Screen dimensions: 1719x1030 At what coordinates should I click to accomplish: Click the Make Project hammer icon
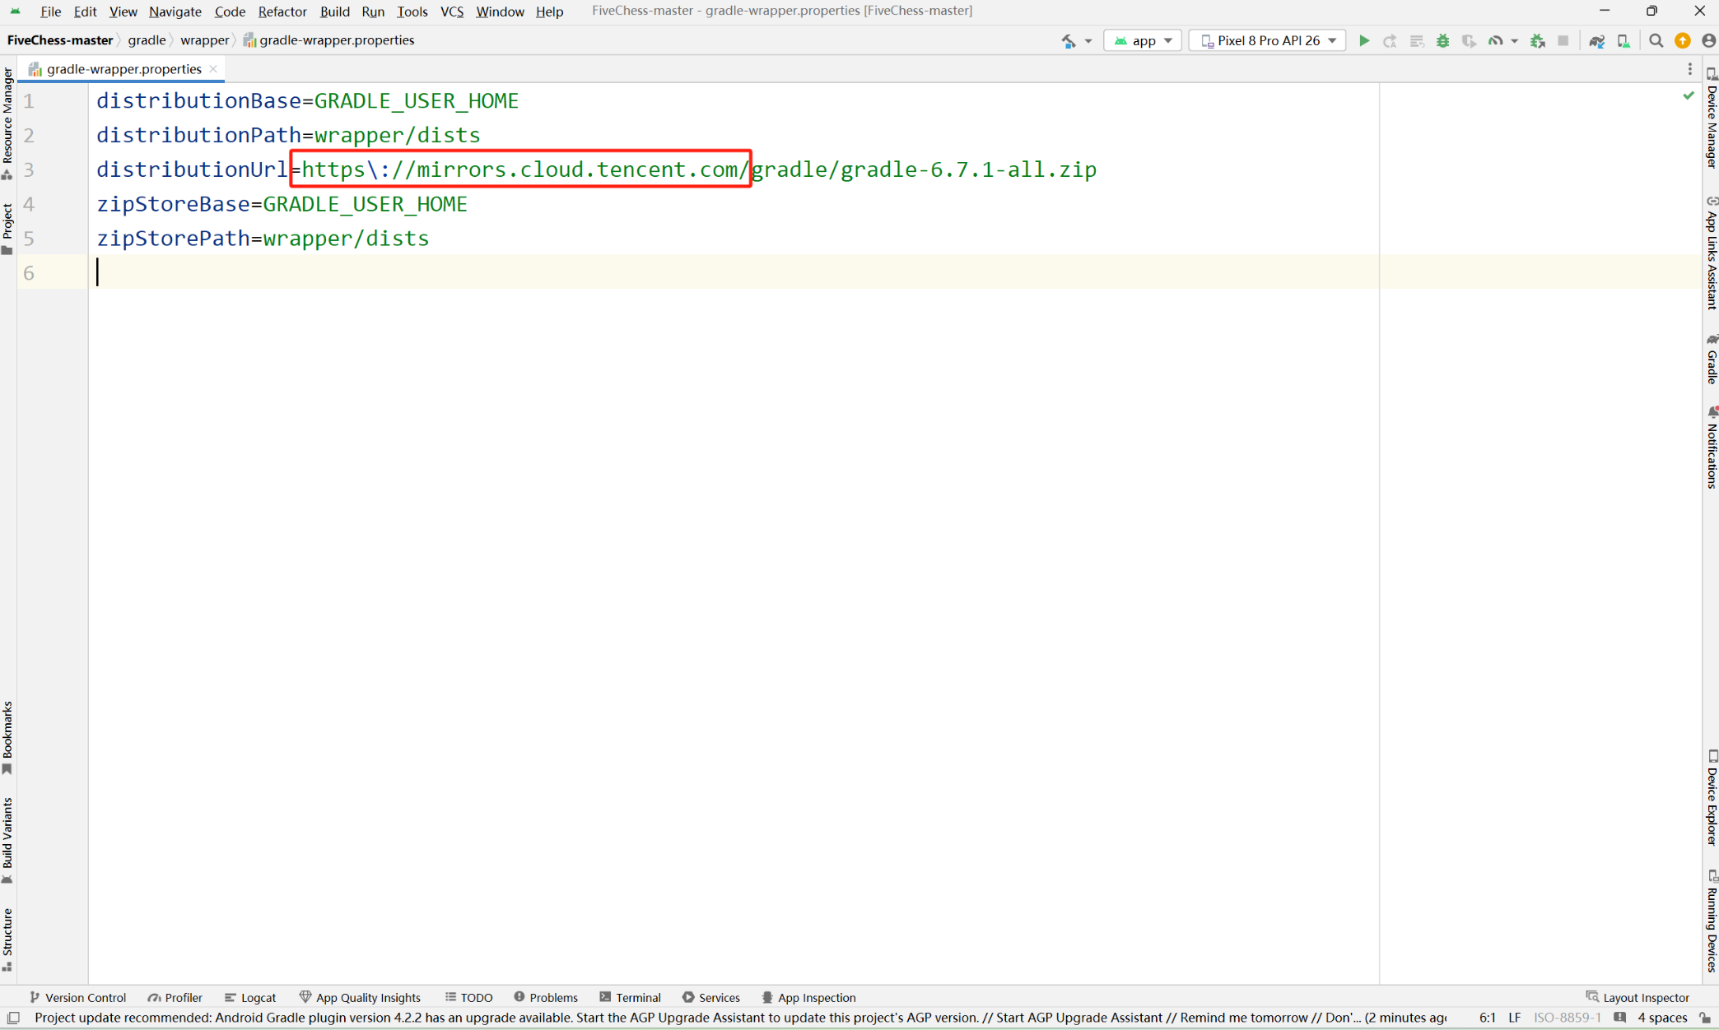coord(1069,40)
